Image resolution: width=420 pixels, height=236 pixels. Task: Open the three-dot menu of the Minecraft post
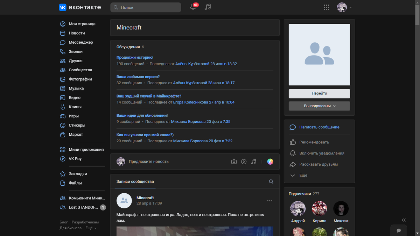[x=269, y=201]
